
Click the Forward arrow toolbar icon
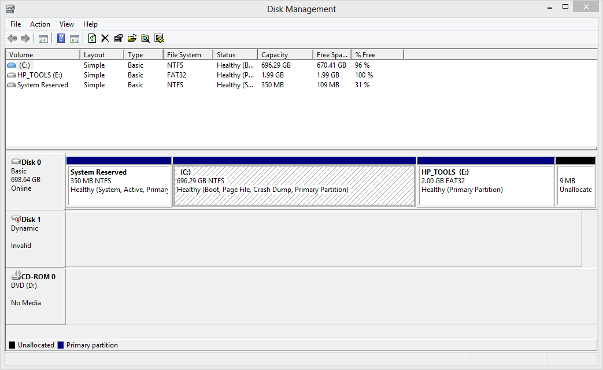tap(25, 39)
